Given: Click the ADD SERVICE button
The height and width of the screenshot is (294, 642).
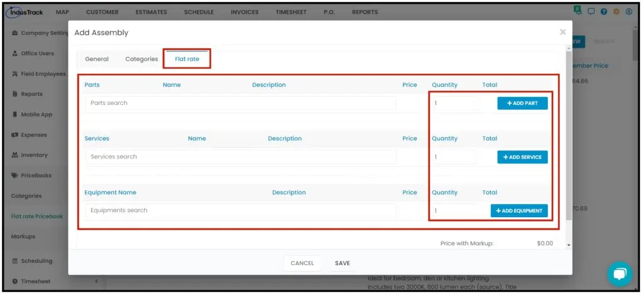Looking at the screenshot, I should coord(522,157).
